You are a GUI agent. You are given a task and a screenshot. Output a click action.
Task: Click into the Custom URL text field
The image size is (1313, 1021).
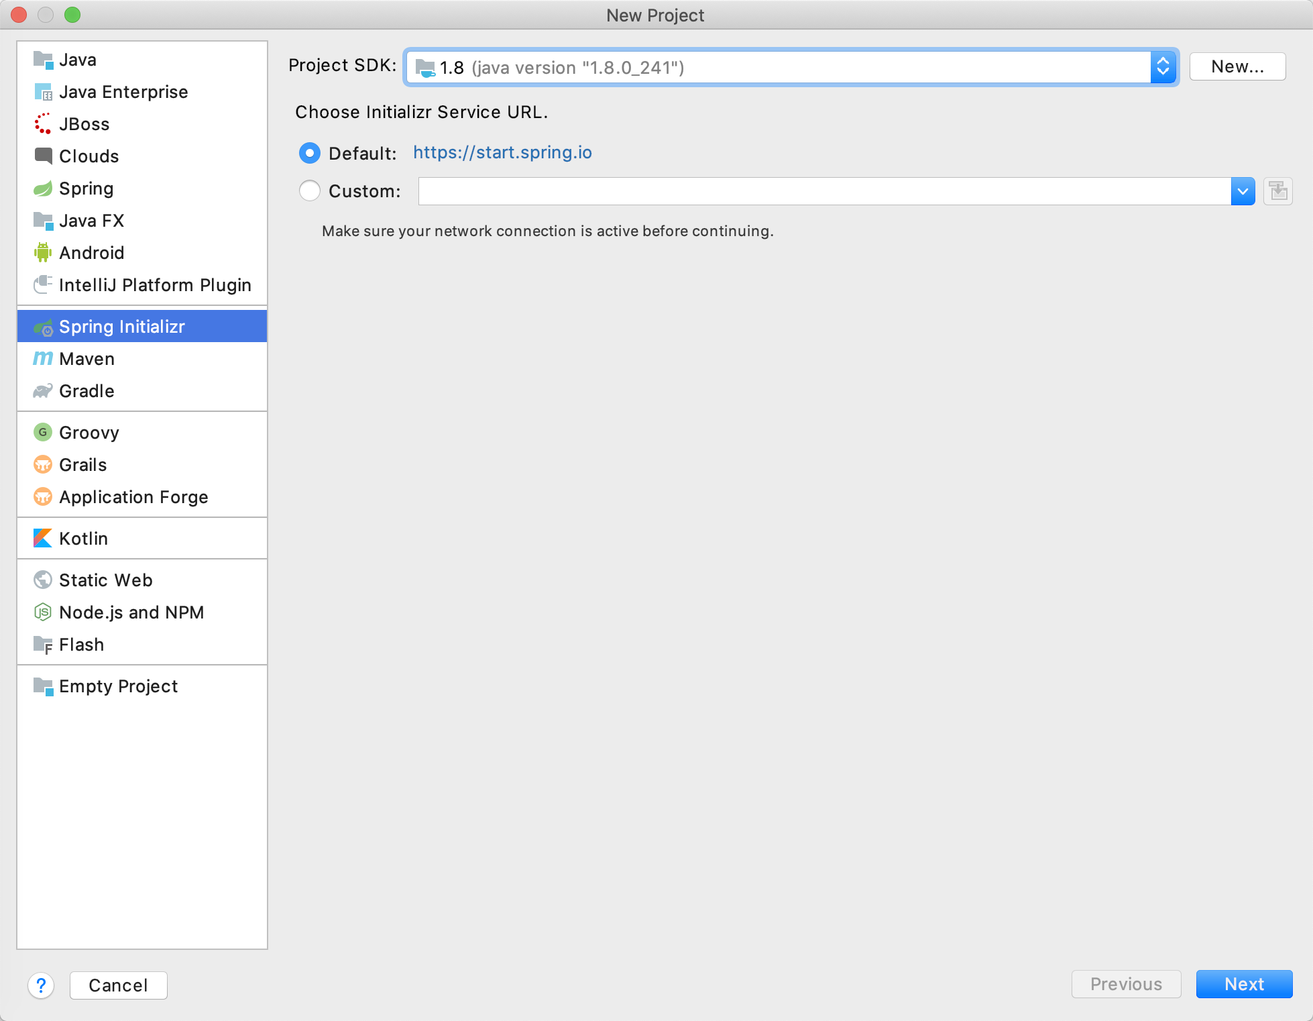(823, 191)
